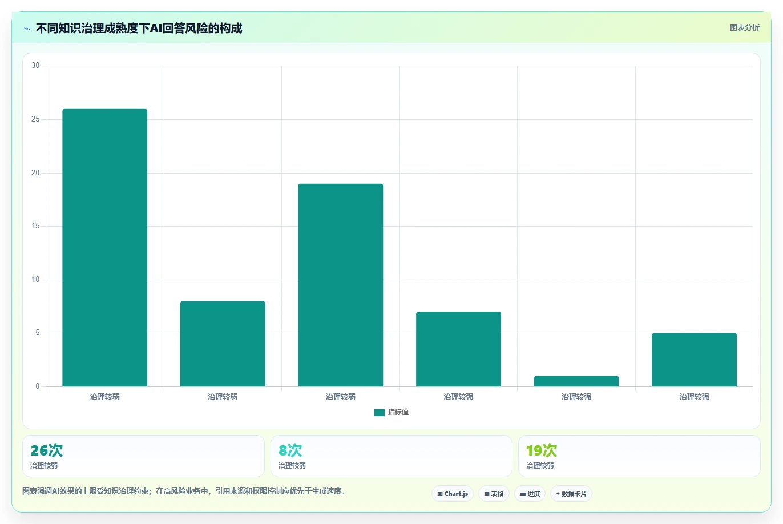
Task: Click the tallest bar reaching 26
Action: point(105,248)
